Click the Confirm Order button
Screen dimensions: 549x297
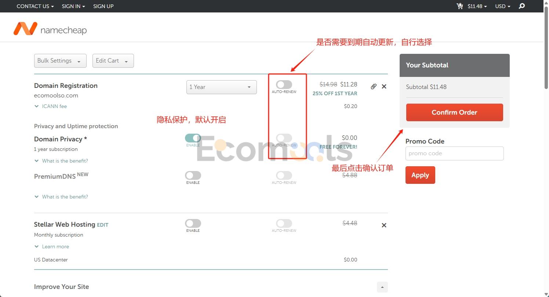coord(454,112)
